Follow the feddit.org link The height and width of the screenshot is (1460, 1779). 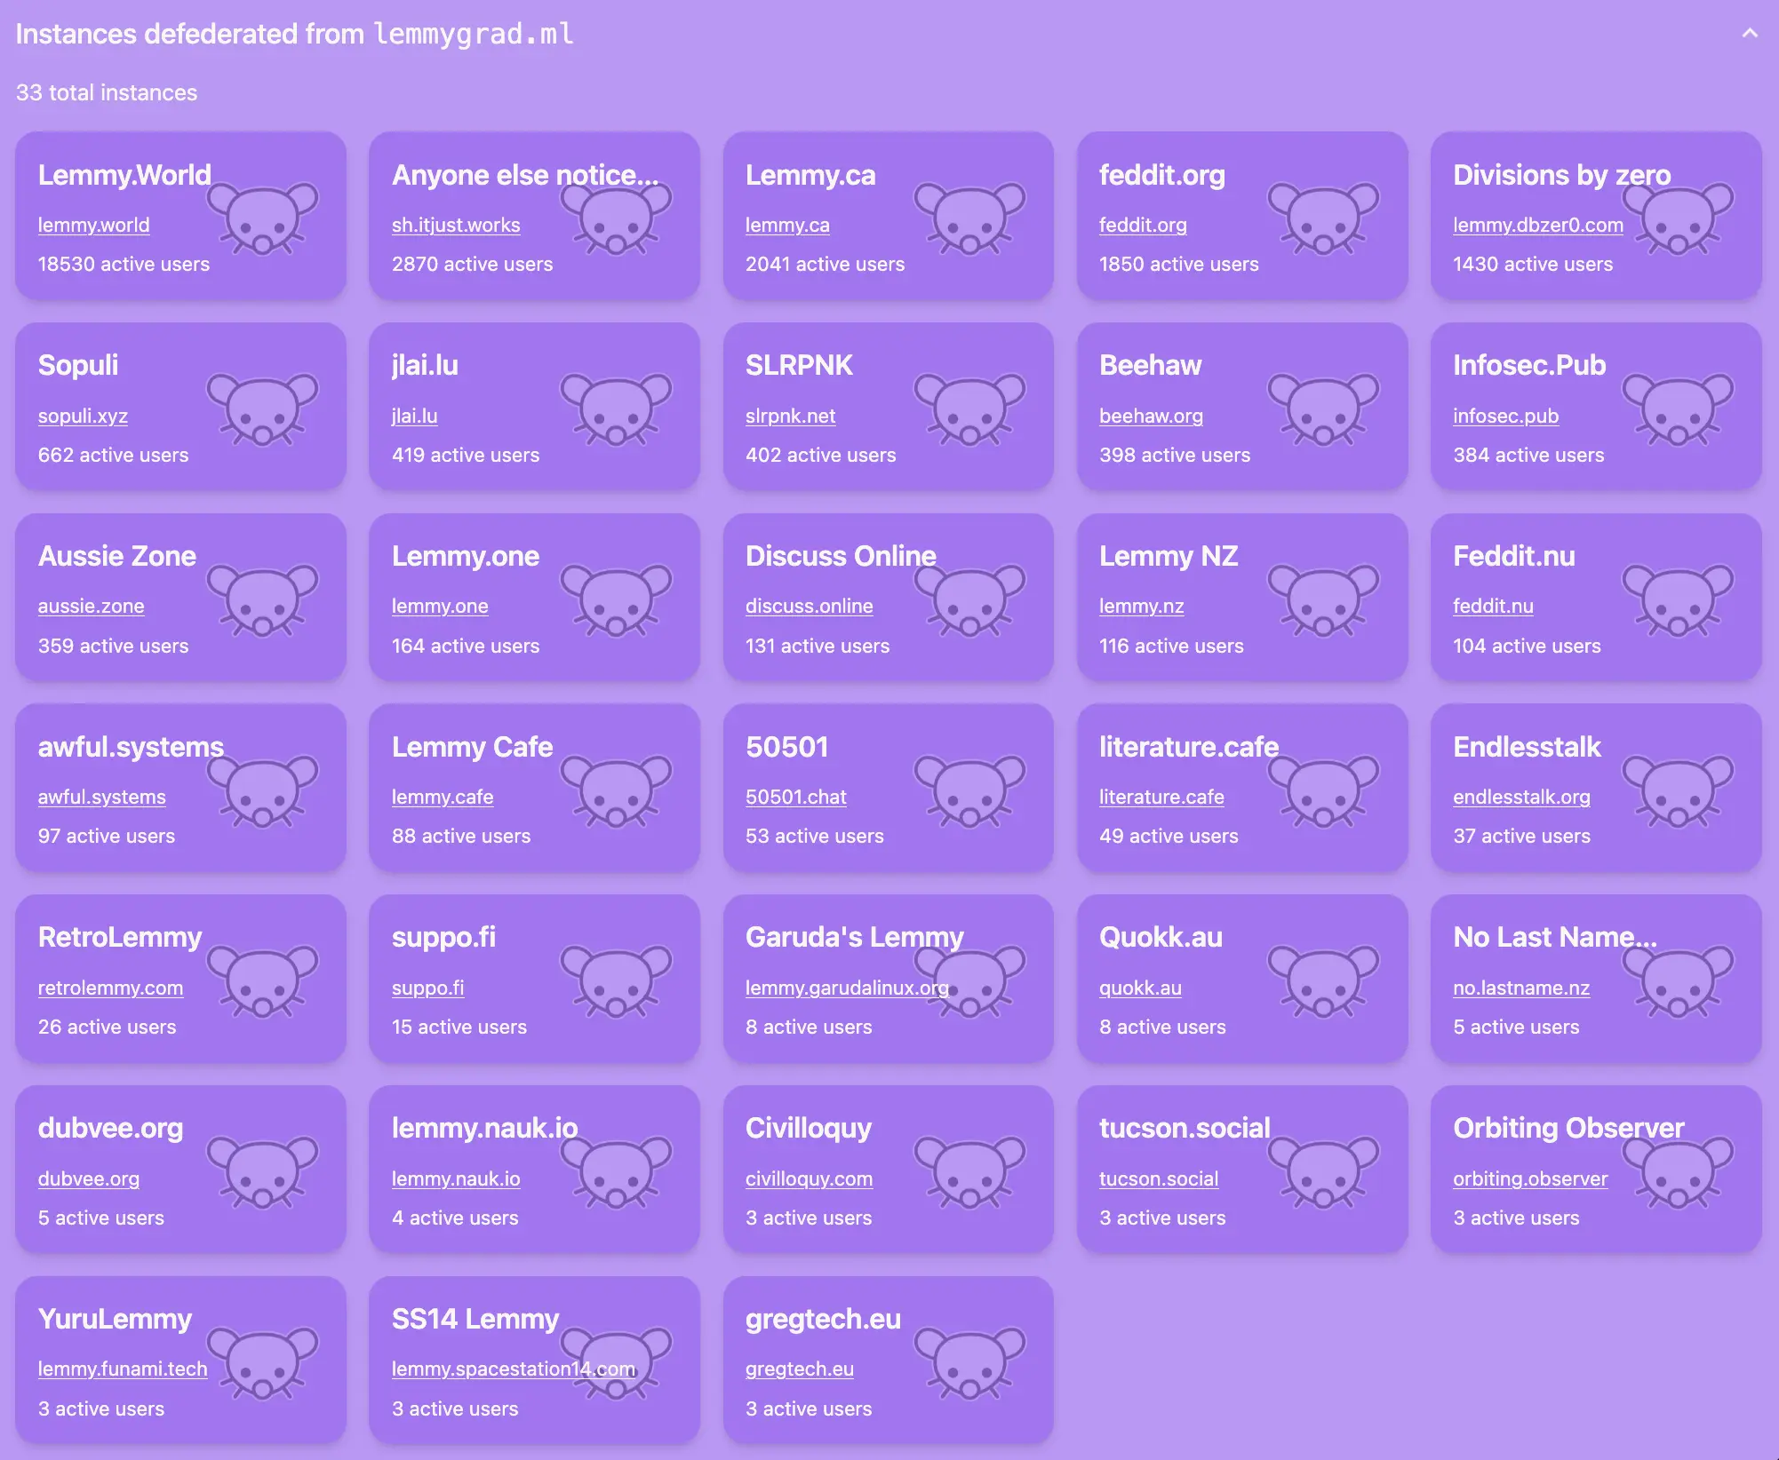click(1143, 225)
